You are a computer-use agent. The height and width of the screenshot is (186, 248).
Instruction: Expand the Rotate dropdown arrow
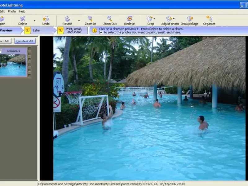coord(79,21)
